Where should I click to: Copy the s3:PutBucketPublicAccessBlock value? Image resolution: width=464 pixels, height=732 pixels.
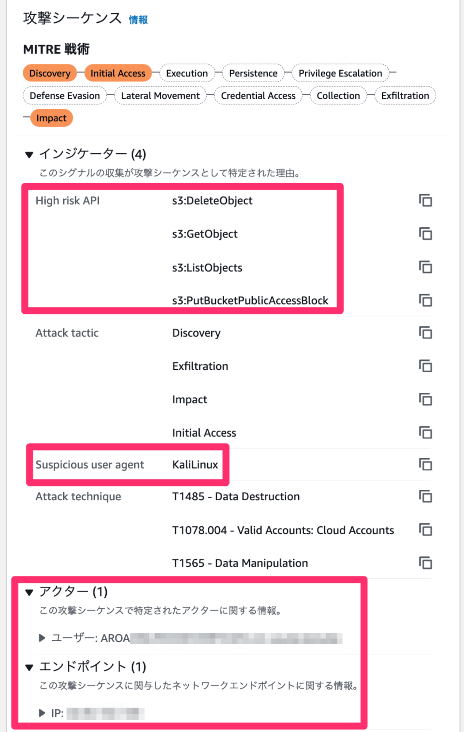point(426,300)
